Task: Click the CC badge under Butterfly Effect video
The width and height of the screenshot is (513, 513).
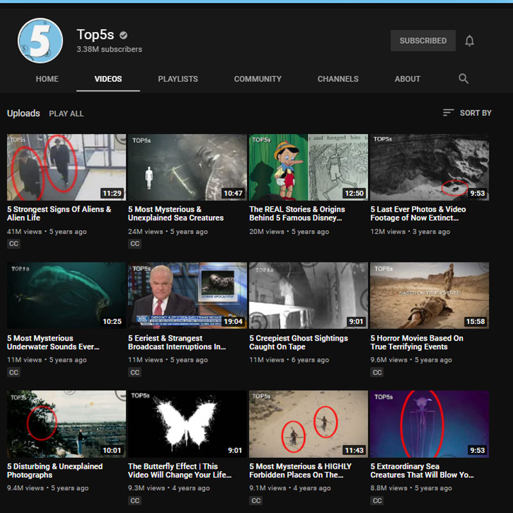Action: [x=135, y=501]
